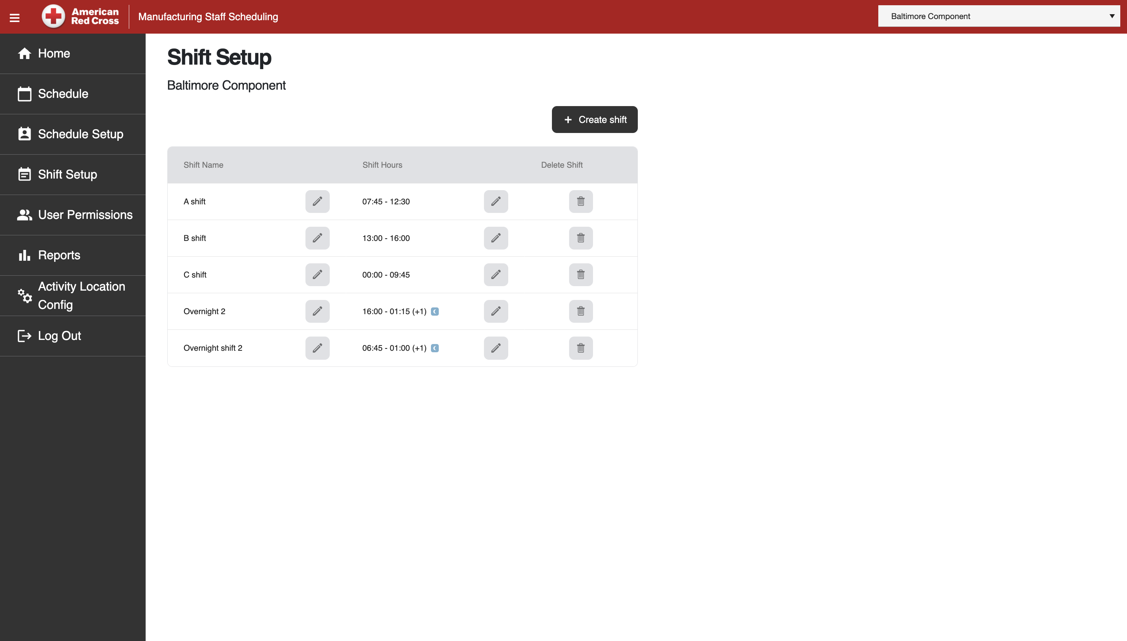
Task: Click the Shift Hours column header
Action: pyautogui.click(x=382, y=165)
